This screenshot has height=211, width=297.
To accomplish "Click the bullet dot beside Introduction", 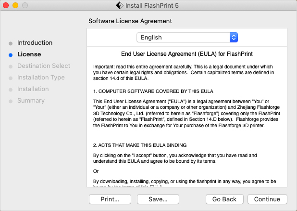I will coord(11,43).
